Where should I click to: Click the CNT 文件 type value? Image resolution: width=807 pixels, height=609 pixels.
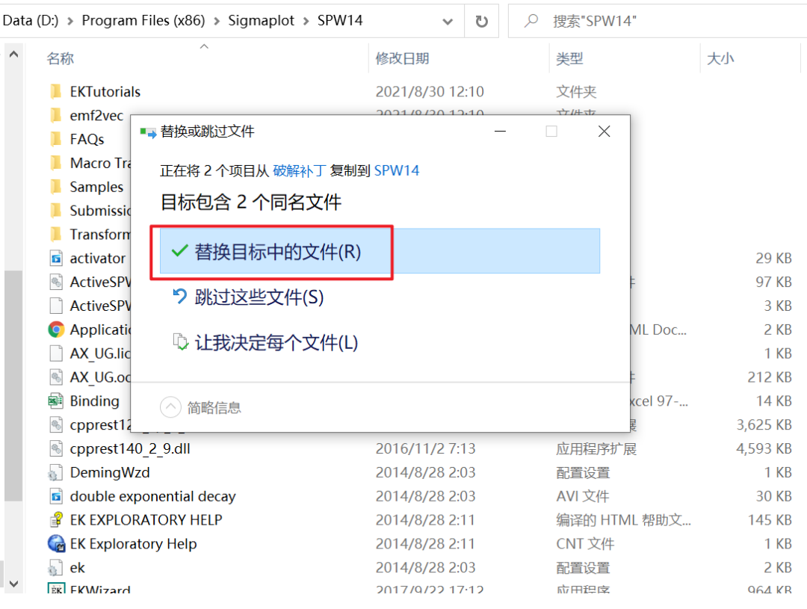pyautogui.click(x=584, y=544)
